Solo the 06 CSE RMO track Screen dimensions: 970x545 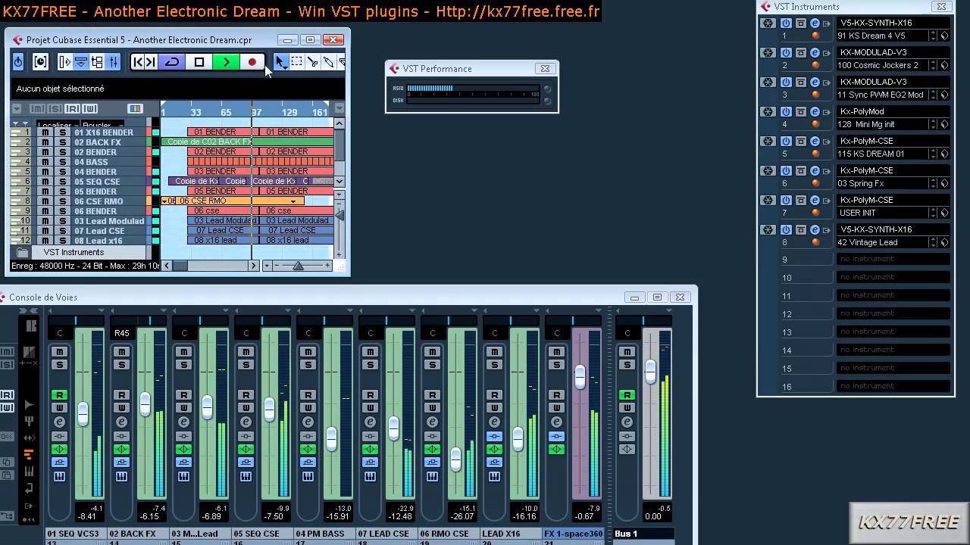63,201
